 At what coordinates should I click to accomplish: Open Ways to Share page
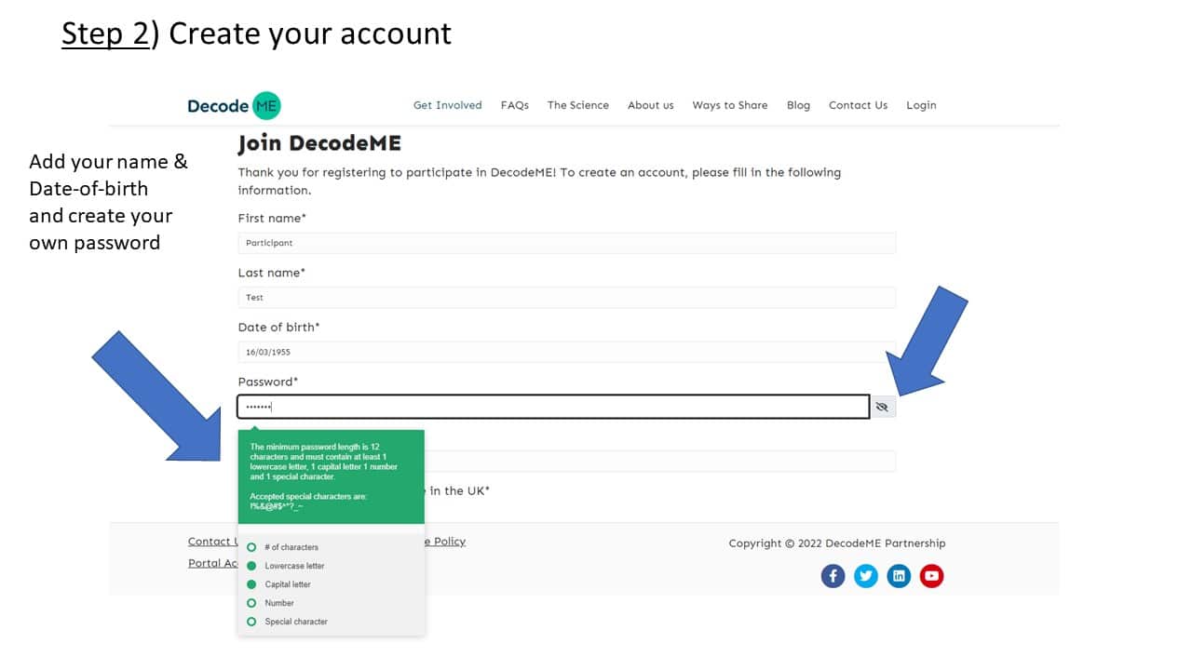pos(730,105)
